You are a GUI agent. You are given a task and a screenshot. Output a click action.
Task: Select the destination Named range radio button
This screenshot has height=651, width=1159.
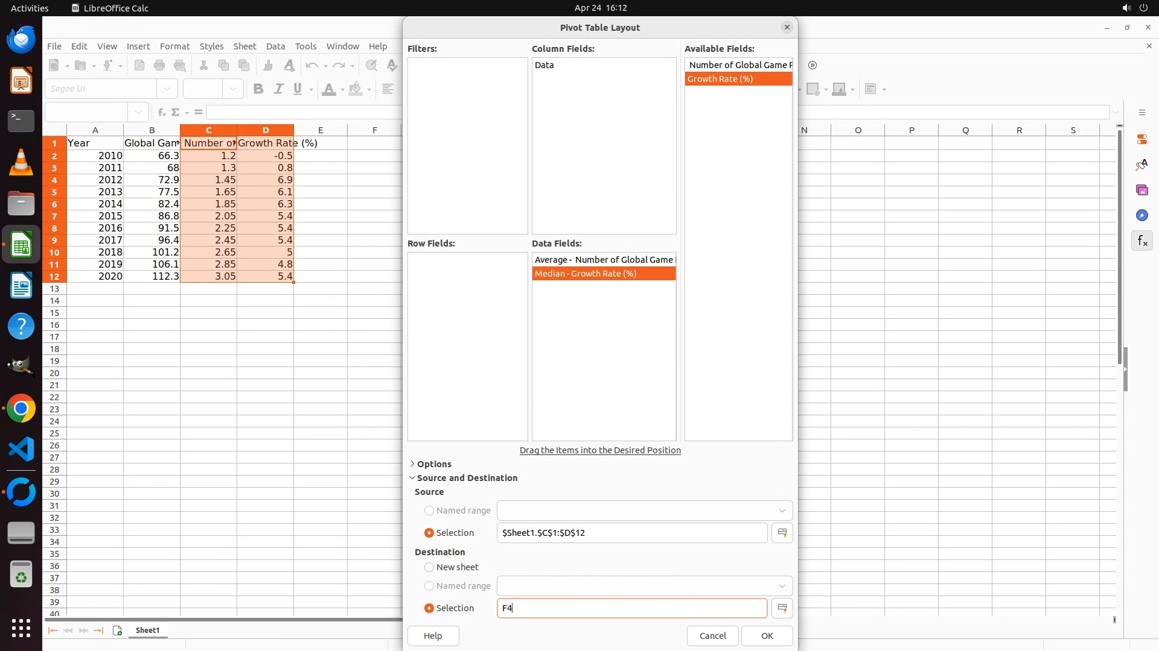pyautogui.click(x=429, y=586)
